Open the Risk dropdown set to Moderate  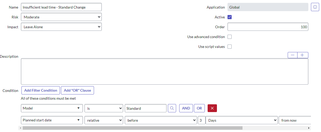[x=61, y=17]
